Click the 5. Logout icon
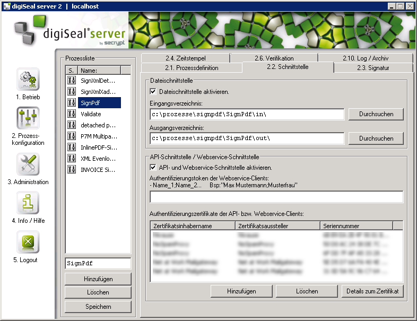 pos(28,242)
